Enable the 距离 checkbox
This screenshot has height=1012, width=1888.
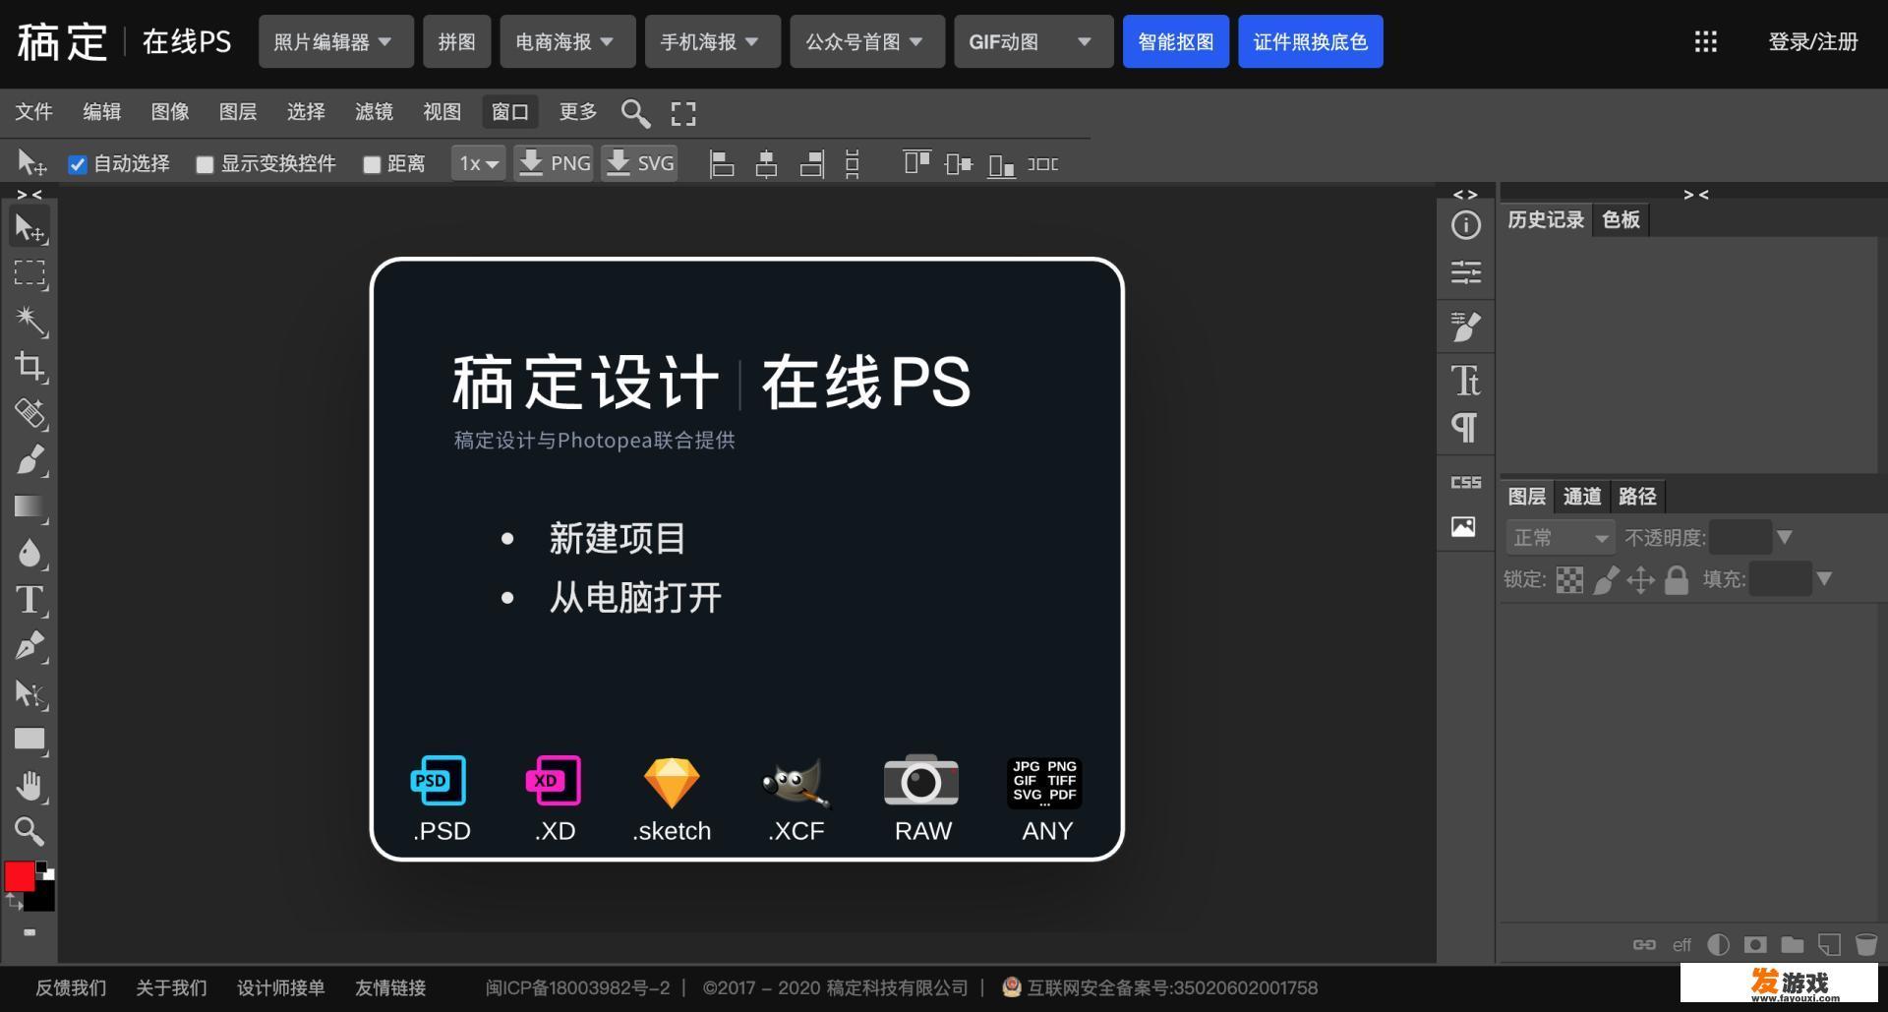[372, 164]
